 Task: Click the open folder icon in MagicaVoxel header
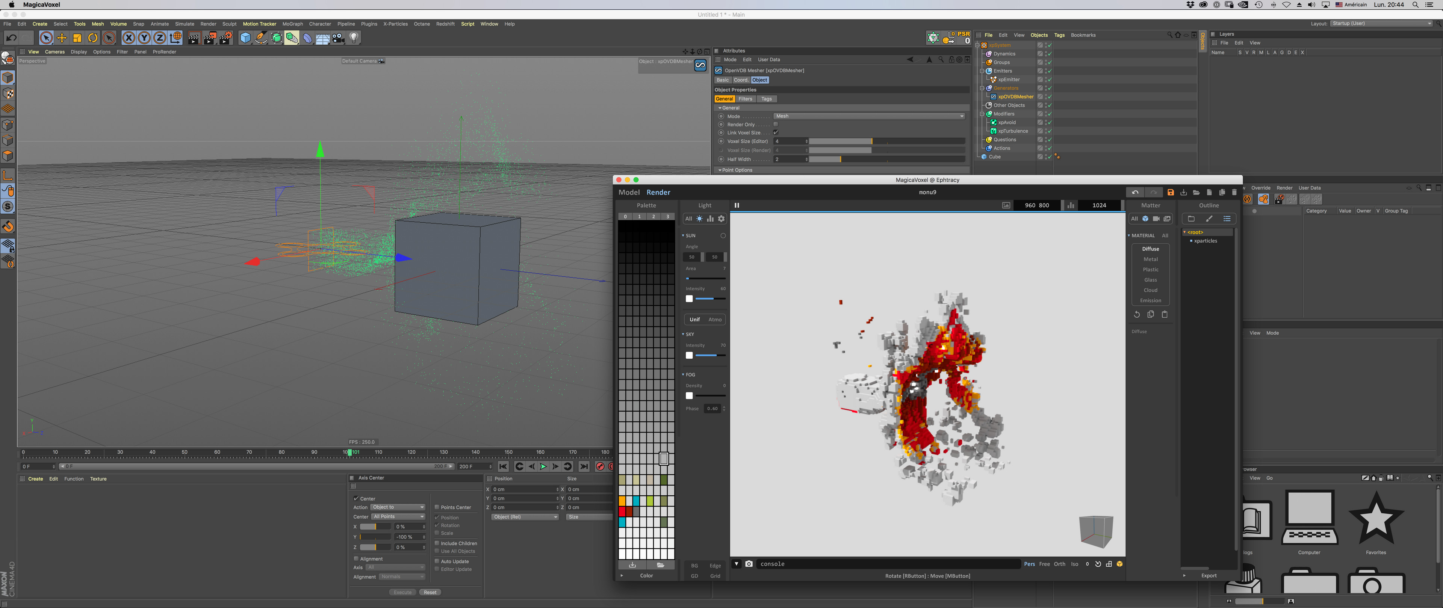click(x=1196, y=192)
